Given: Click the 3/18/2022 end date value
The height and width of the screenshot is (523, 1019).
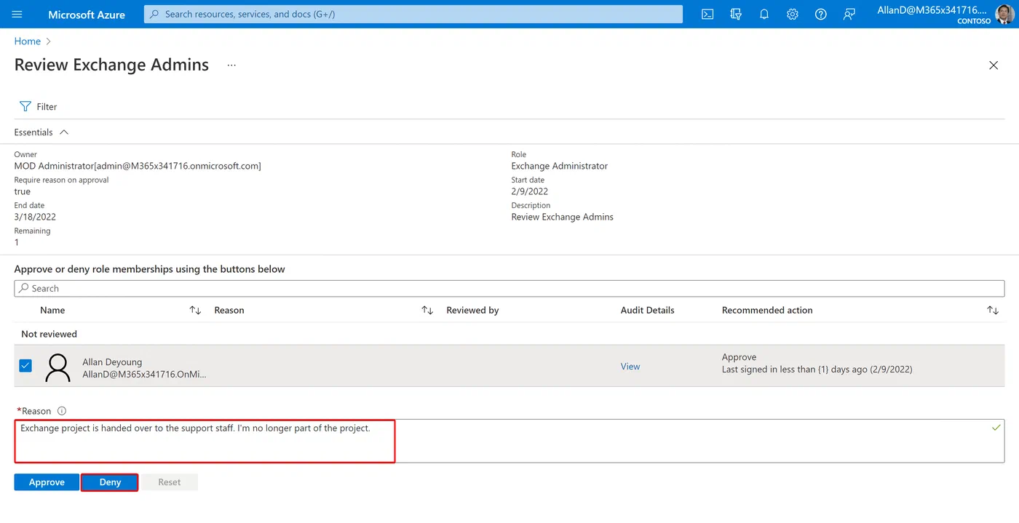Looking at the screenshot, I should 35,217.
